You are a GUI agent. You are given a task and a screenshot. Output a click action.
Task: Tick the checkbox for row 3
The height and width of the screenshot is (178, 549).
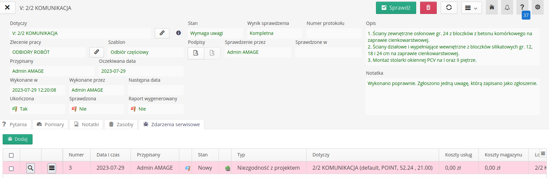pos(11,168)
